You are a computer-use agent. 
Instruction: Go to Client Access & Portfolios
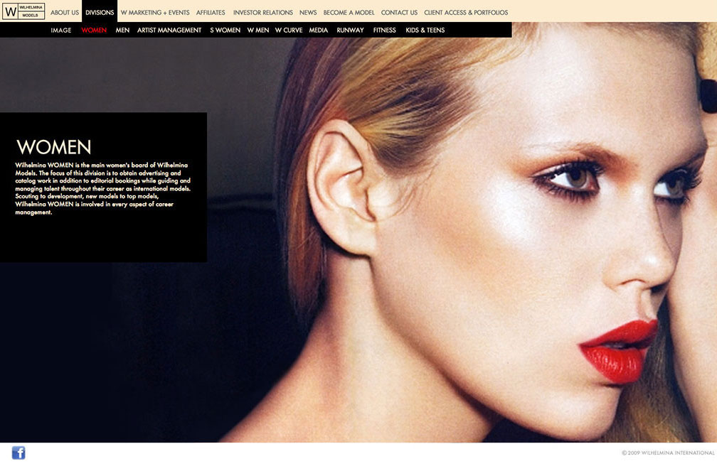coord(466,12)
